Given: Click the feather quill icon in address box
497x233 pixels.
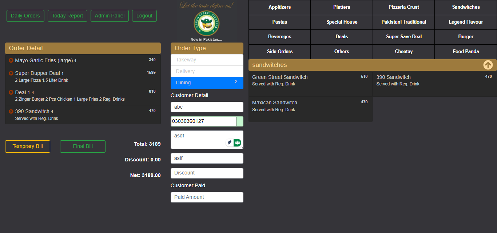Looking at the screenshot, I should 229,143.
